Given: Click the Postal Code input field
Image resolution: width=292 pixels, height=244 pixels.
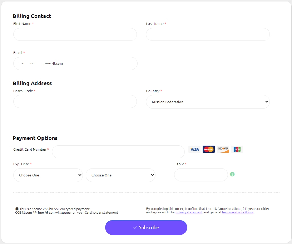Looking at the screenshot, I should pos(75,101).
